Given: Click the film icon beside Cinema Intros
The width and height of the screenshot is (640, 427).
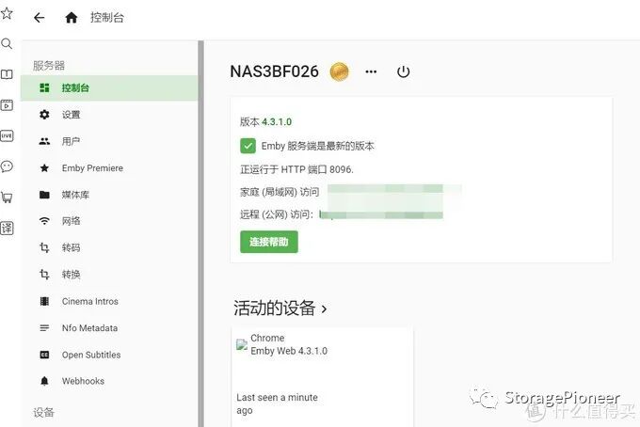Looking at the screenshot, I should (44, 301).
